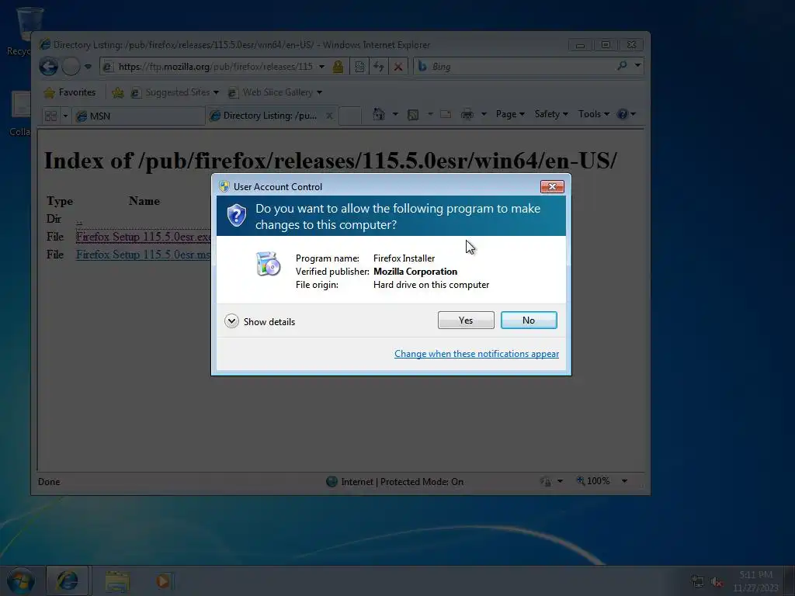The height and width of the screenshot is (596, 795).
Task: Open Firefox Setup 115.5.0esr.exe link
Action: [x=144, y=237]
